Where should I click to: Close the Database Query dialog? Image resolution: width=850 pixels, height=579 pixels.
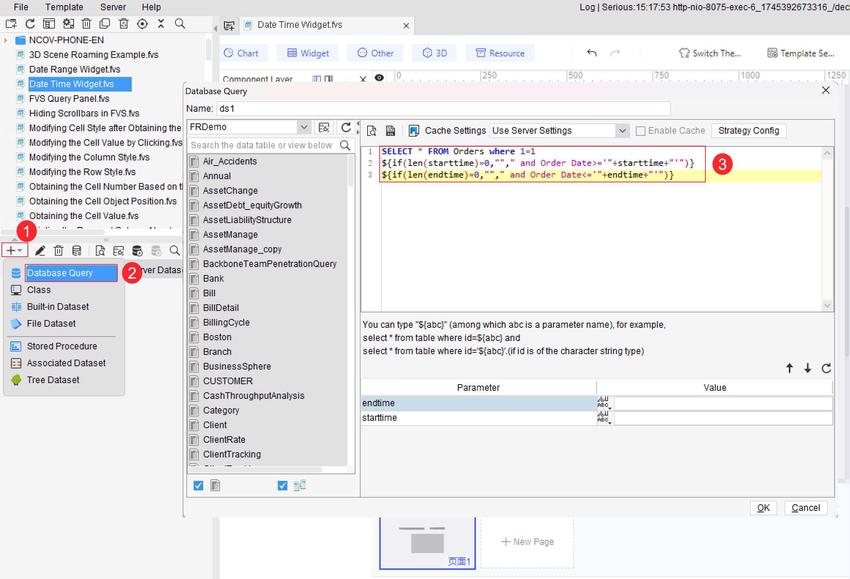tap(826, 90)
